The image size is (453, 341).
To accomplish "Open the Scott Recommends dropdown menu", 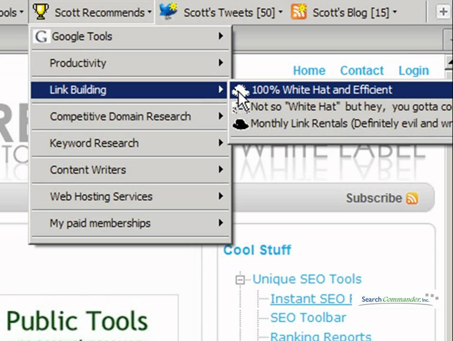I will [x=91, y=12].
